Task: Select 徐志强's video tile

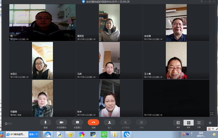Action: [x=176, y=22]
